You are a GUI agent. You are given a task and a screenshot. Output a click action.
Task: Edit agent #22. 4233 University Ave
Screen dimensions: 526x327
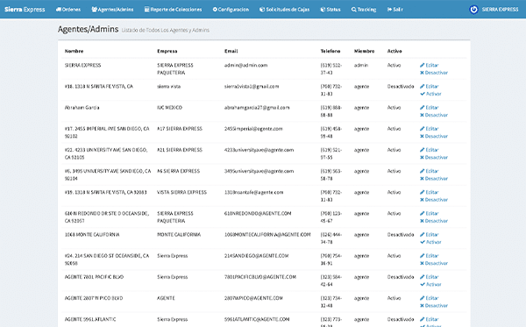pyautogui.click(x=429, y=150)
